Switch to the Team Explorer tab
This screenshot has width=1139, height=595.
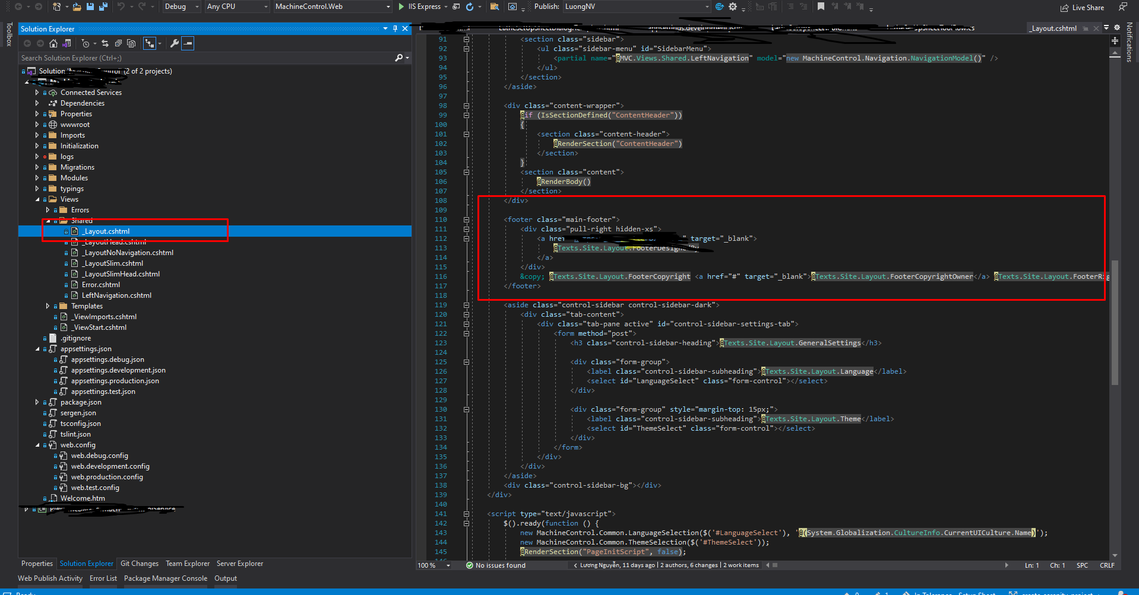(x=188, y=564)
